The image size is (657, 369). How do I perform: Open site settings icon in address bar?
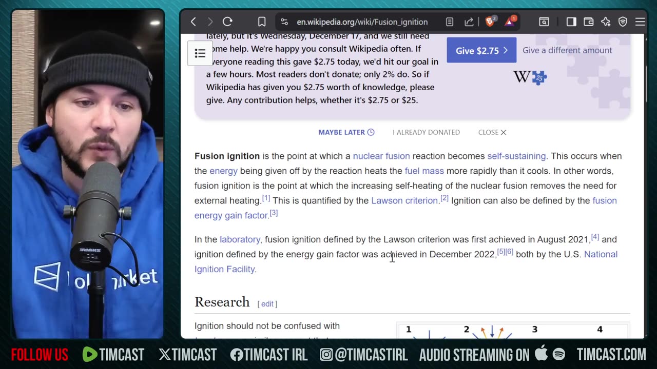click(285, 22)
